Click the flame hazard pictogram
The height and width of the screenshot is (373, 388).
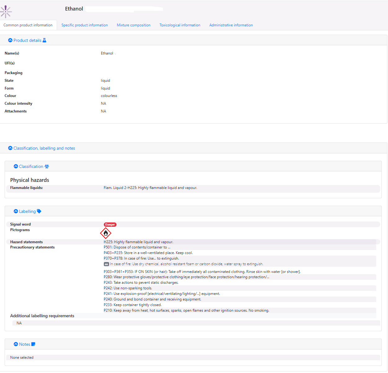(x=106, y=233)
